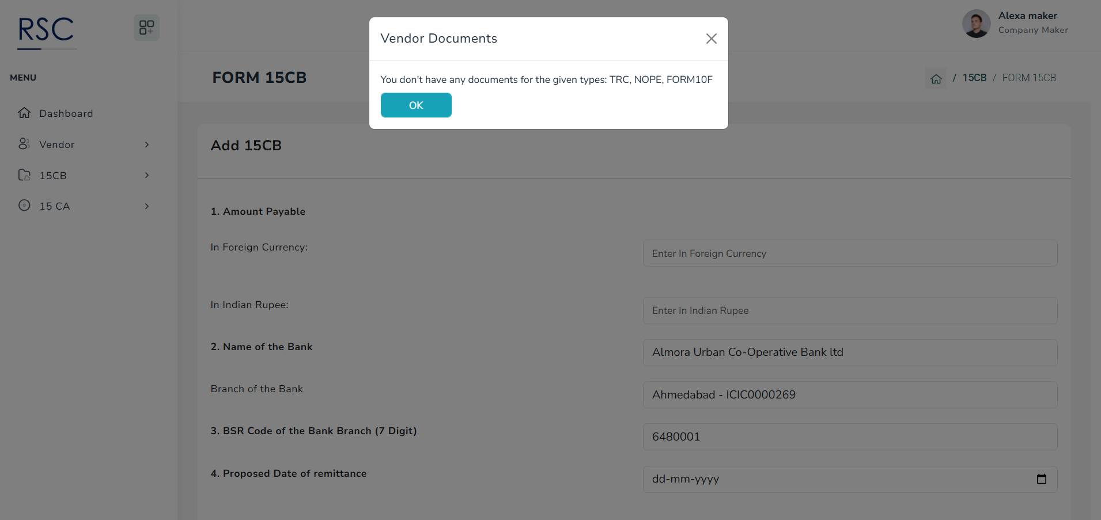Image resolution: width=1101 pixels, height=520 pixels.
Task: Expand the 15CB sidebar menu chevron
Action: pos(147,175)
